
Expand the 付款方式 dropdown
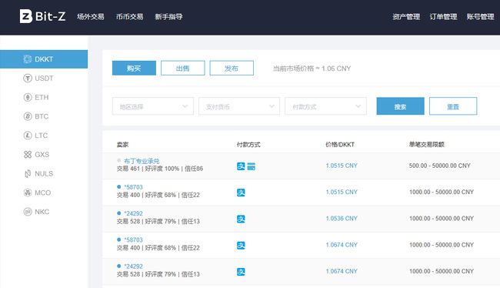(x=325, y=106)
